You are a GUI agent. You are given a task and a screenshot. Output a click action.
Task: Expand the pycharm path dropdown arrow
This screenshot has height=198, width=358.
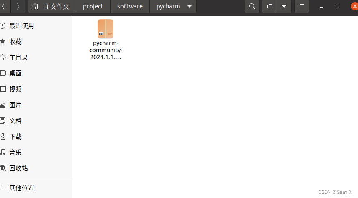click(x=189, y=6)
